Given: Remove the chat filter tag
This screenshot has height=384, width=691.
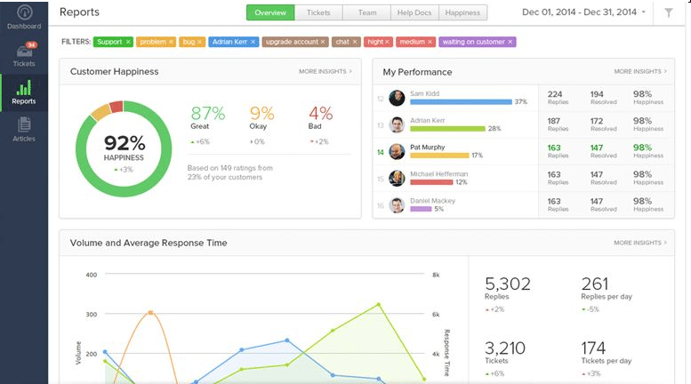Looking at the screenshot, I should coord(355,42).
